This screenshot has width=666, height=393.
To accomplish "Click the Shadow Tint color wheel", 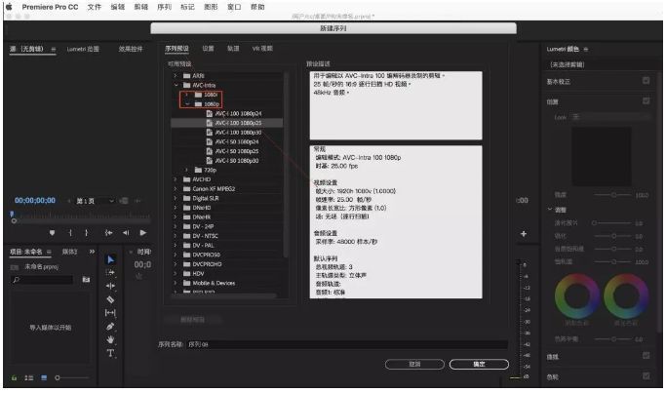I will click(x=577, y=295).
